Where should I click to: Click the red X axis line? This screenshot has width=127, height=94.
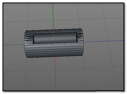point(55,73)
